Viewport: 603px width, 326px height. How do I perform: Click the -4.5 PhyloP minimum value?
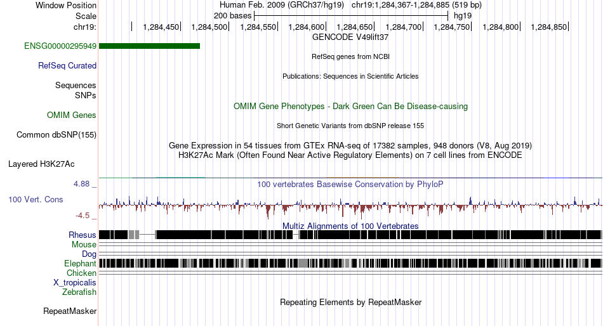[83, 216]
